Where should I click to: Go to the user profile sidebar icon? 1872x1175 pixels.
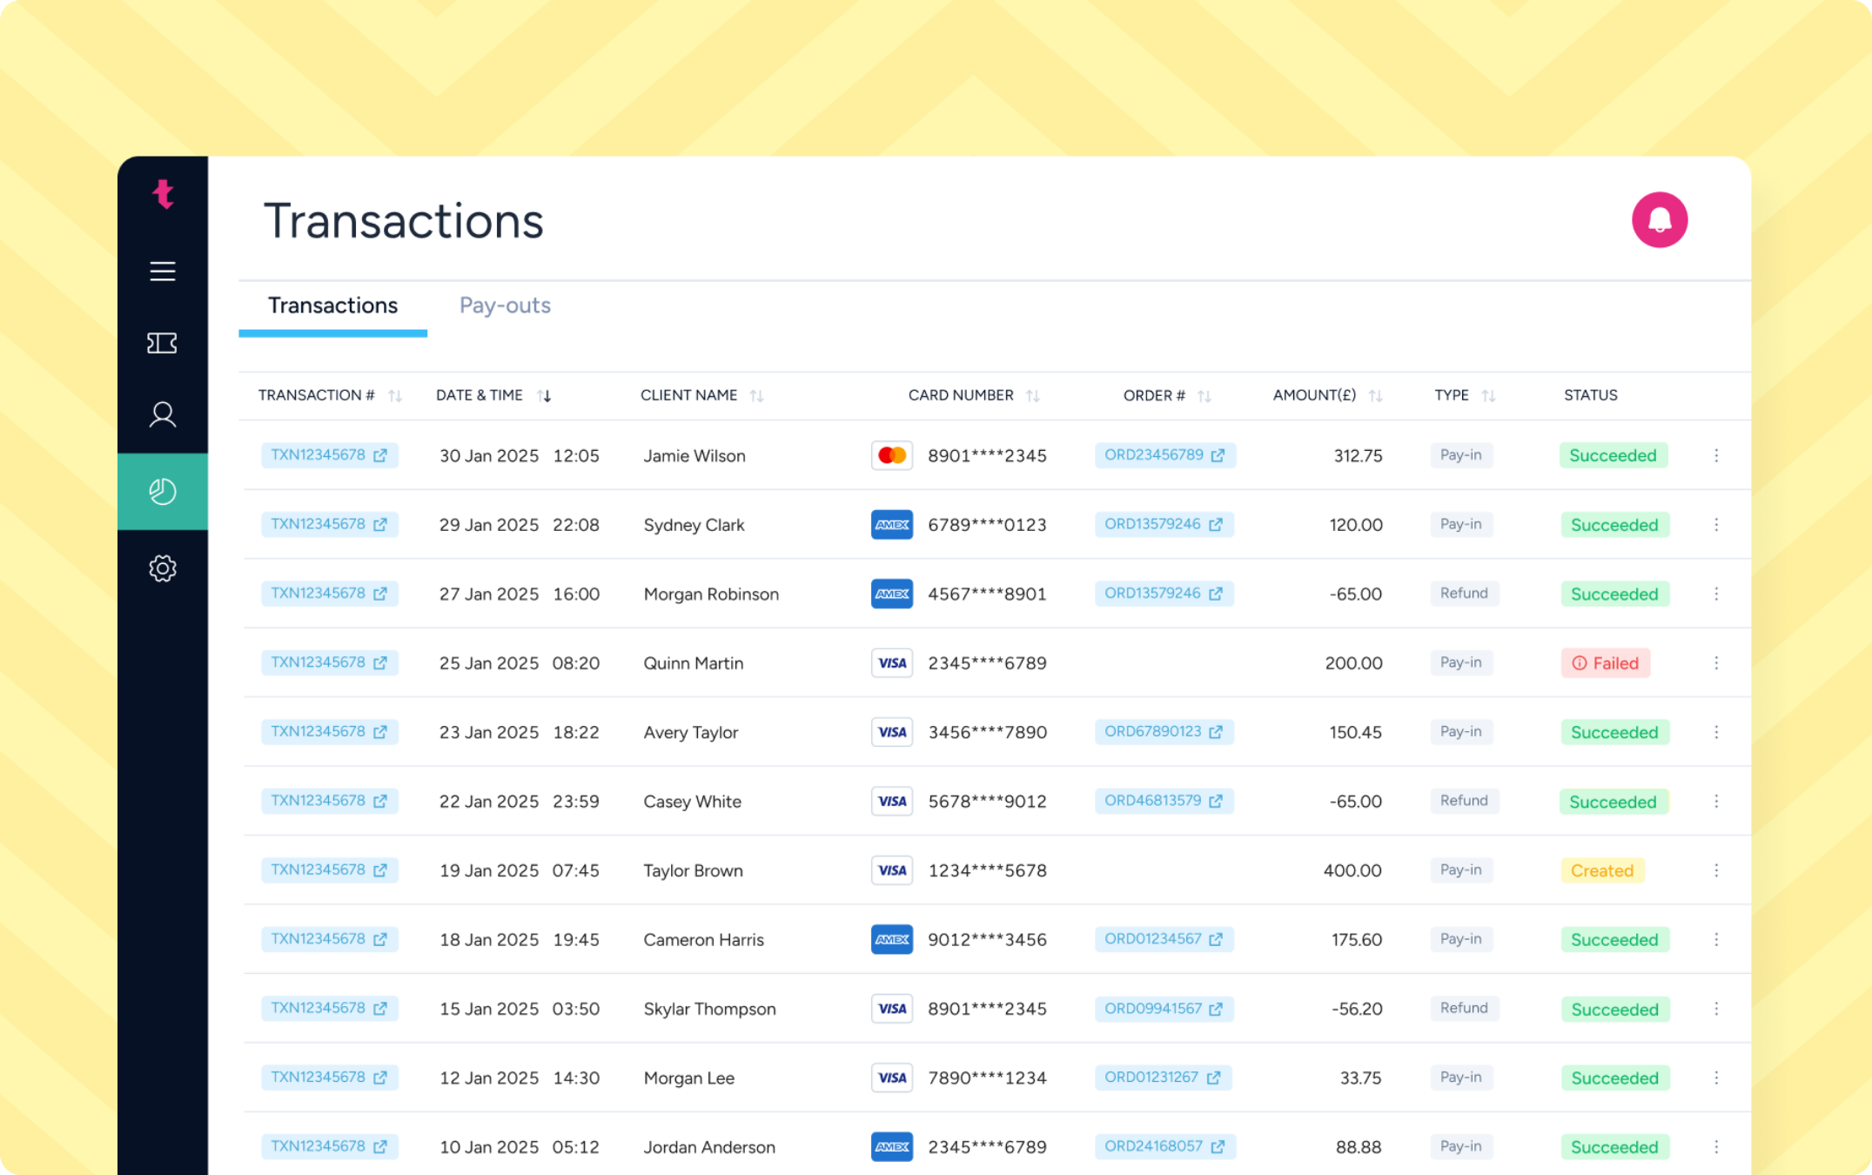pos(163,414)
